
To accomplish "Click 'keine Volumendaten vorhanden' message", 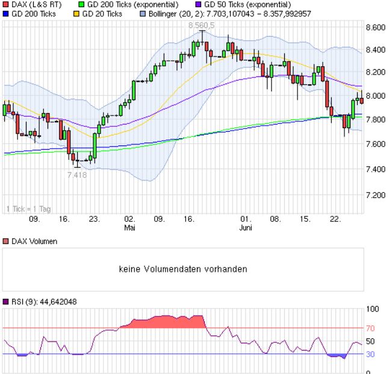I will 183,269.
